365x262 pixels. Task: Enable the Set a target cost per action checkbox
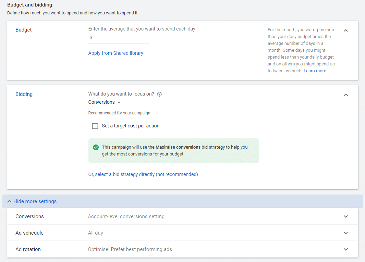tap(95, 126)
